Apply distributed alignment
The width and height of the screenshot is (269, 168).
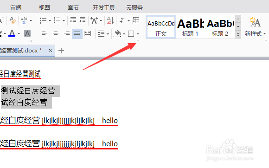87,33
